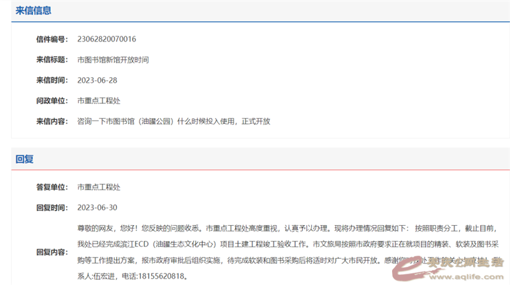Click the letter date 2023-06-28

tap(97, 80)
